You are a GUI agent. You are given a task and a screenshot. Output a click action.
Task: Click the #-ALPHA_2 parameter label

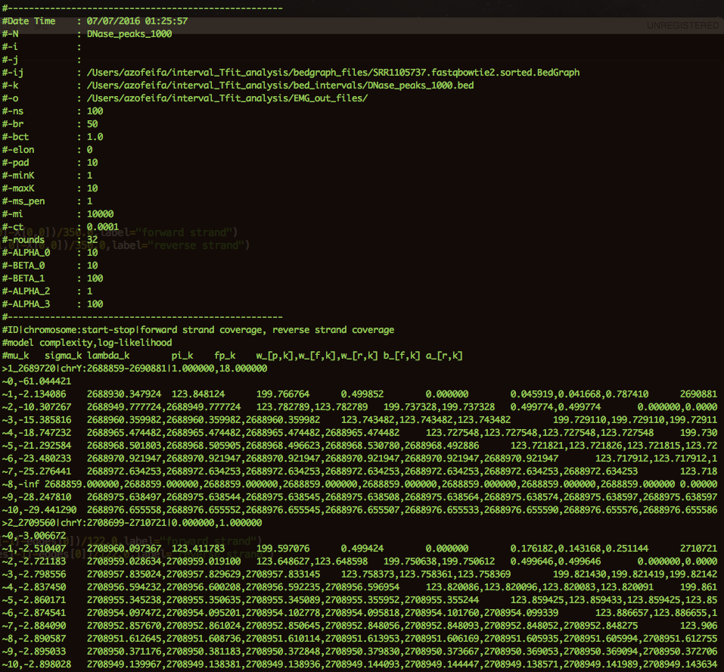tap(26, 291)
